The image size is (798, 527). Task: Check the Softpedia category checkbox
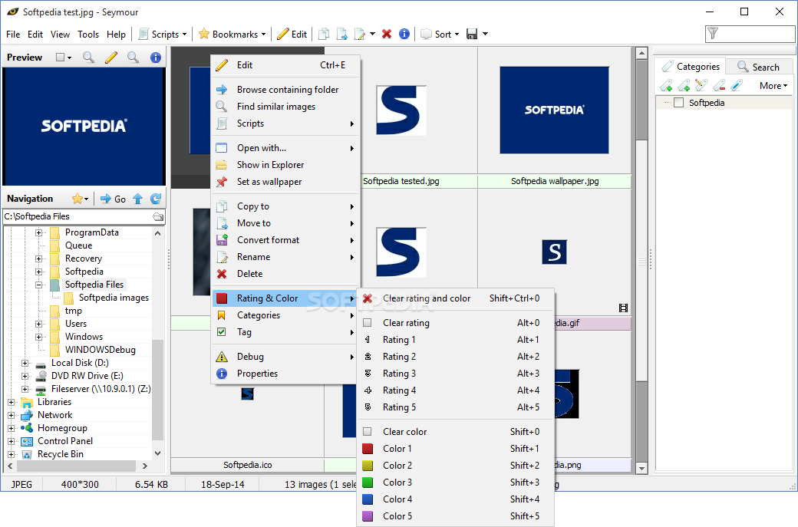coord(678,103)
